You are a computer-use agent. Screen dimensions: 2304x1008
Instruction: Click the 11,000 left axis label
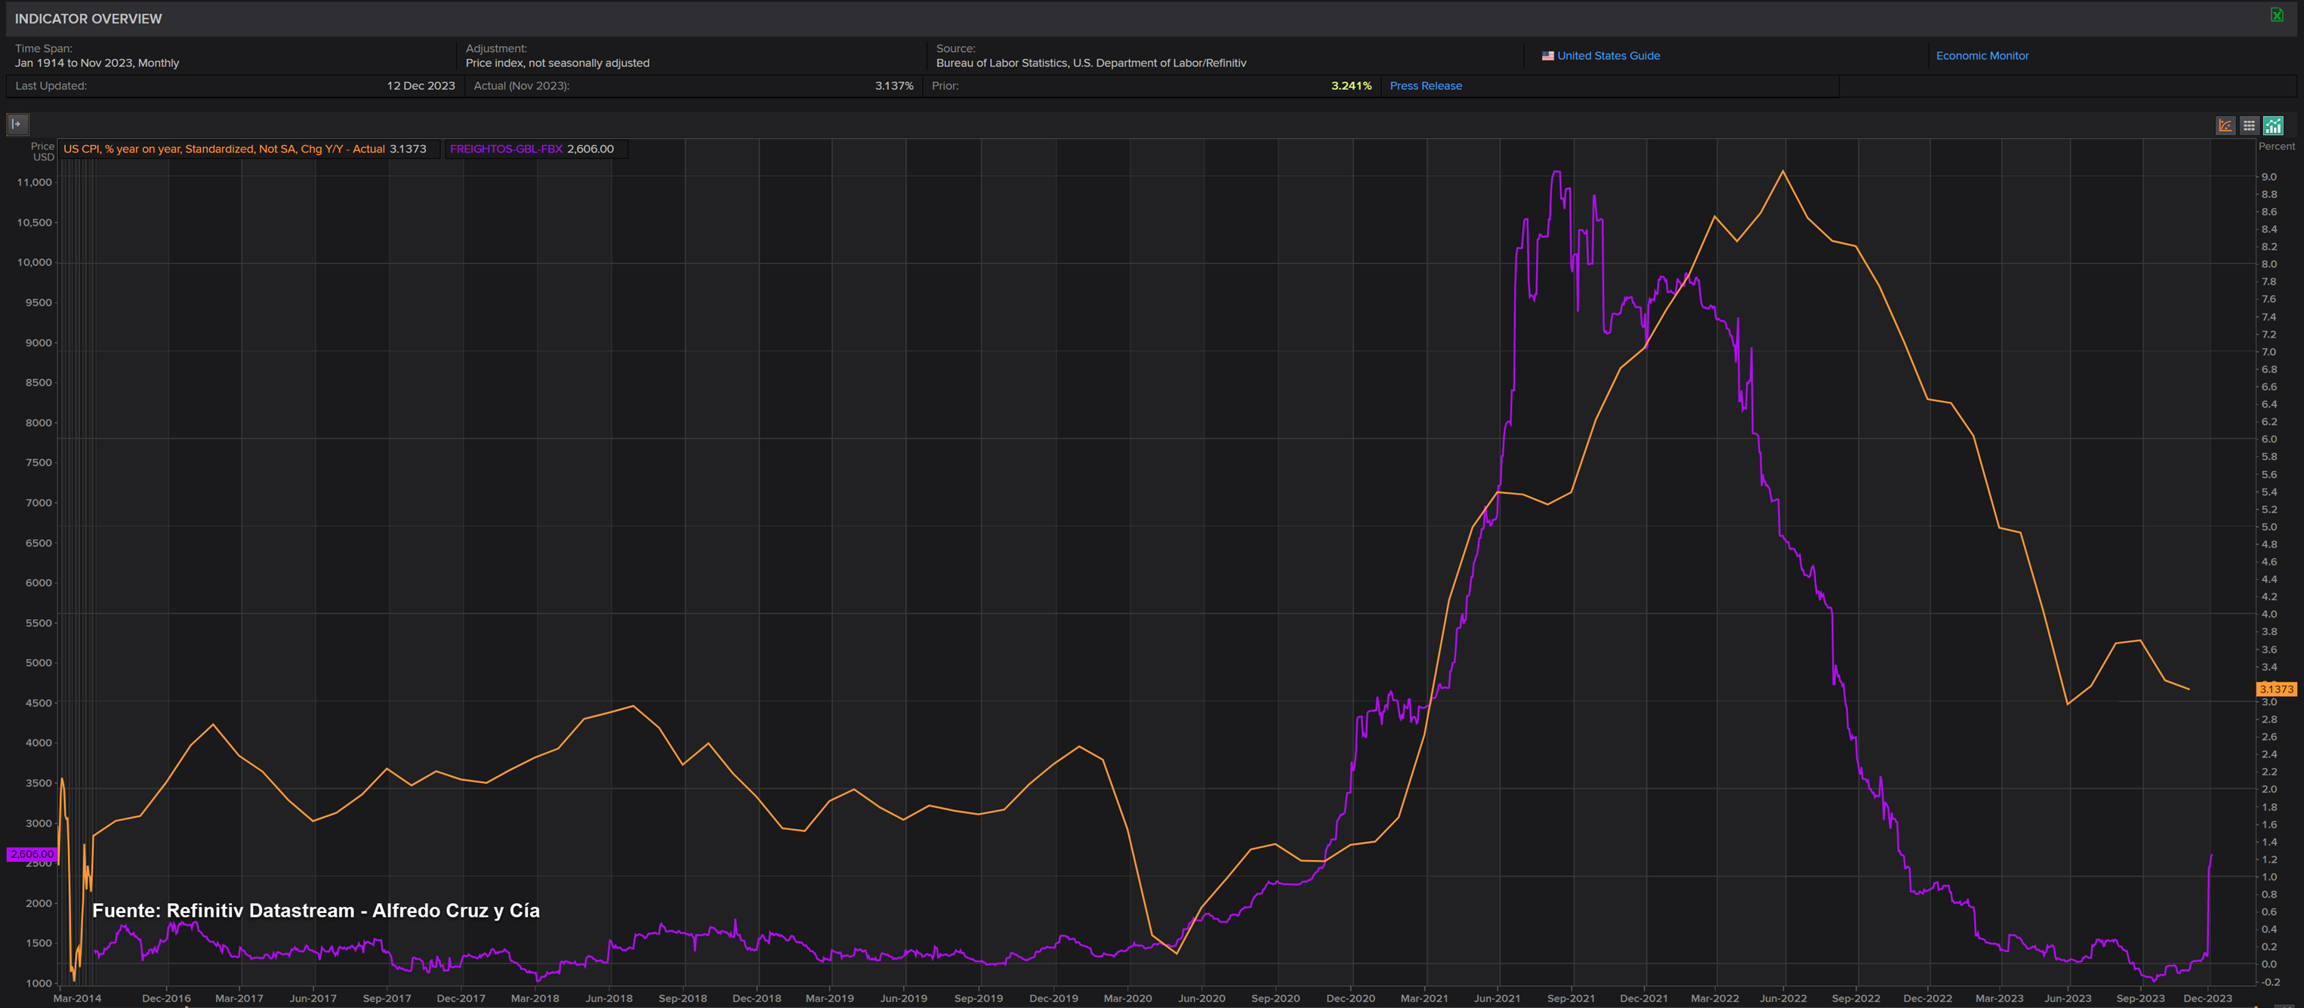[35, 183]
